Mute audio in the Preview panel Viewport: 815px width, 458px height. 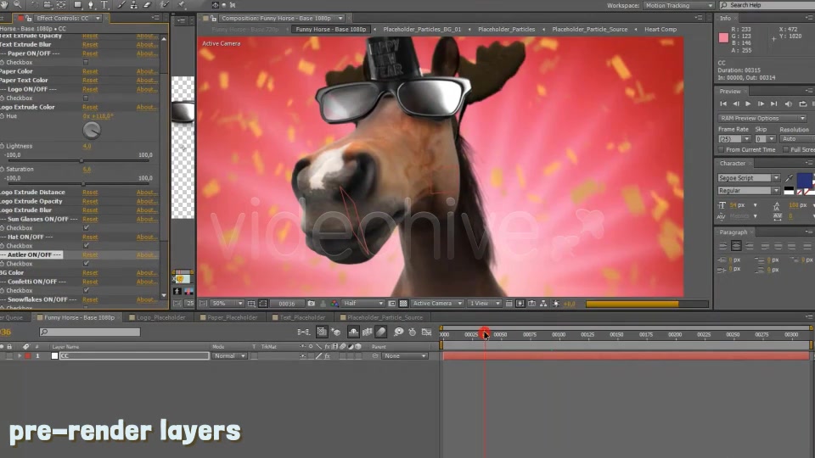788,103
